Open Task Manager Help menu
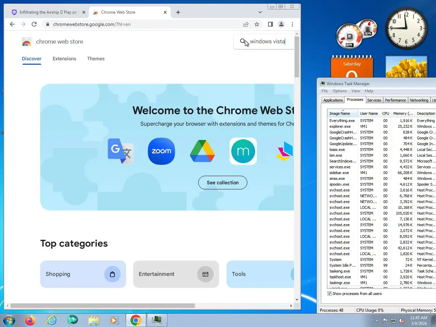Viewport: 436px width, 327px height. [369, 91]
